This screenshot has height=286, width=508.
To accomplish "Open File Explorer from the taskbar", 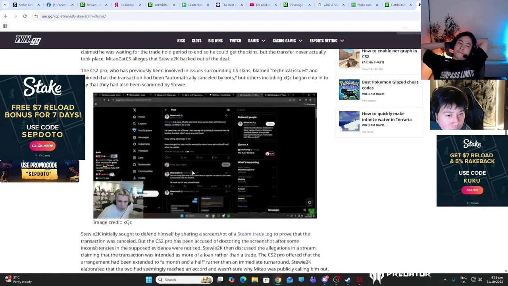I will click(x=255, y=280).
